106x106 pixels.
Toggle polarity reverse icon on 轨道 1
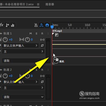tap(42, 46)
